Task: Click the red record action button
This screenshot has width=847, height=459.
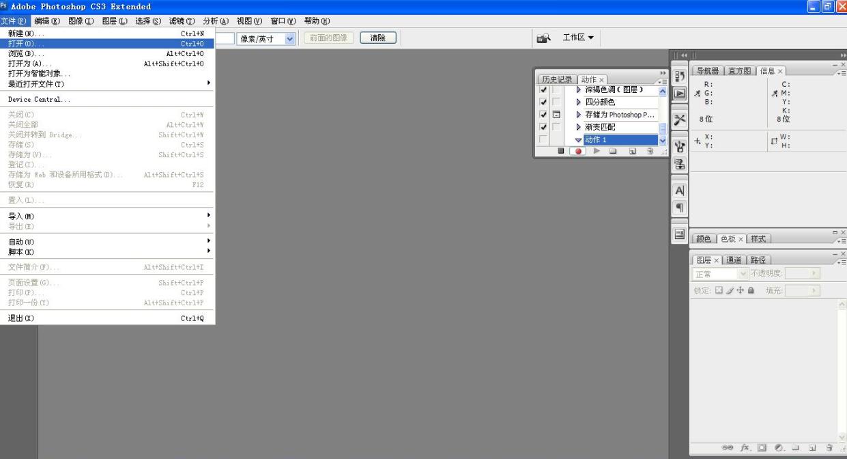Action: click(x=577, y=151)
